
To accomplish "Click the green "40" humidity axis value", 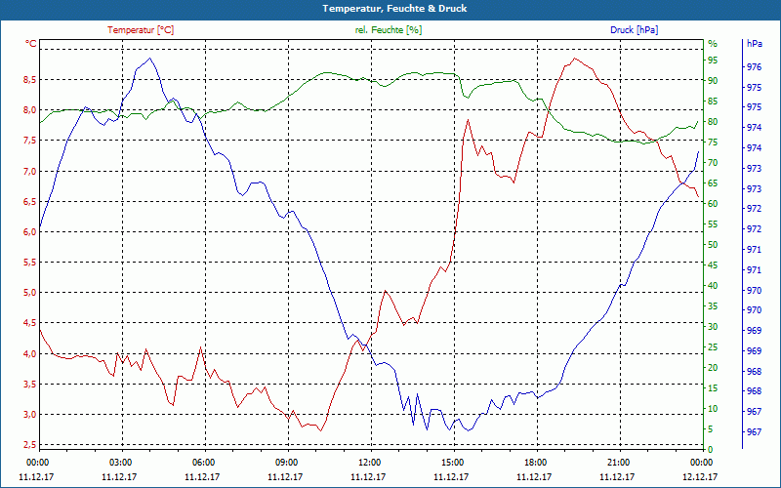I will (713, 286).
